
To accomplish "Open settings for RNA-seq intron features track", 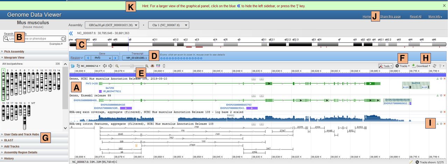I will [x=441, y=124].
